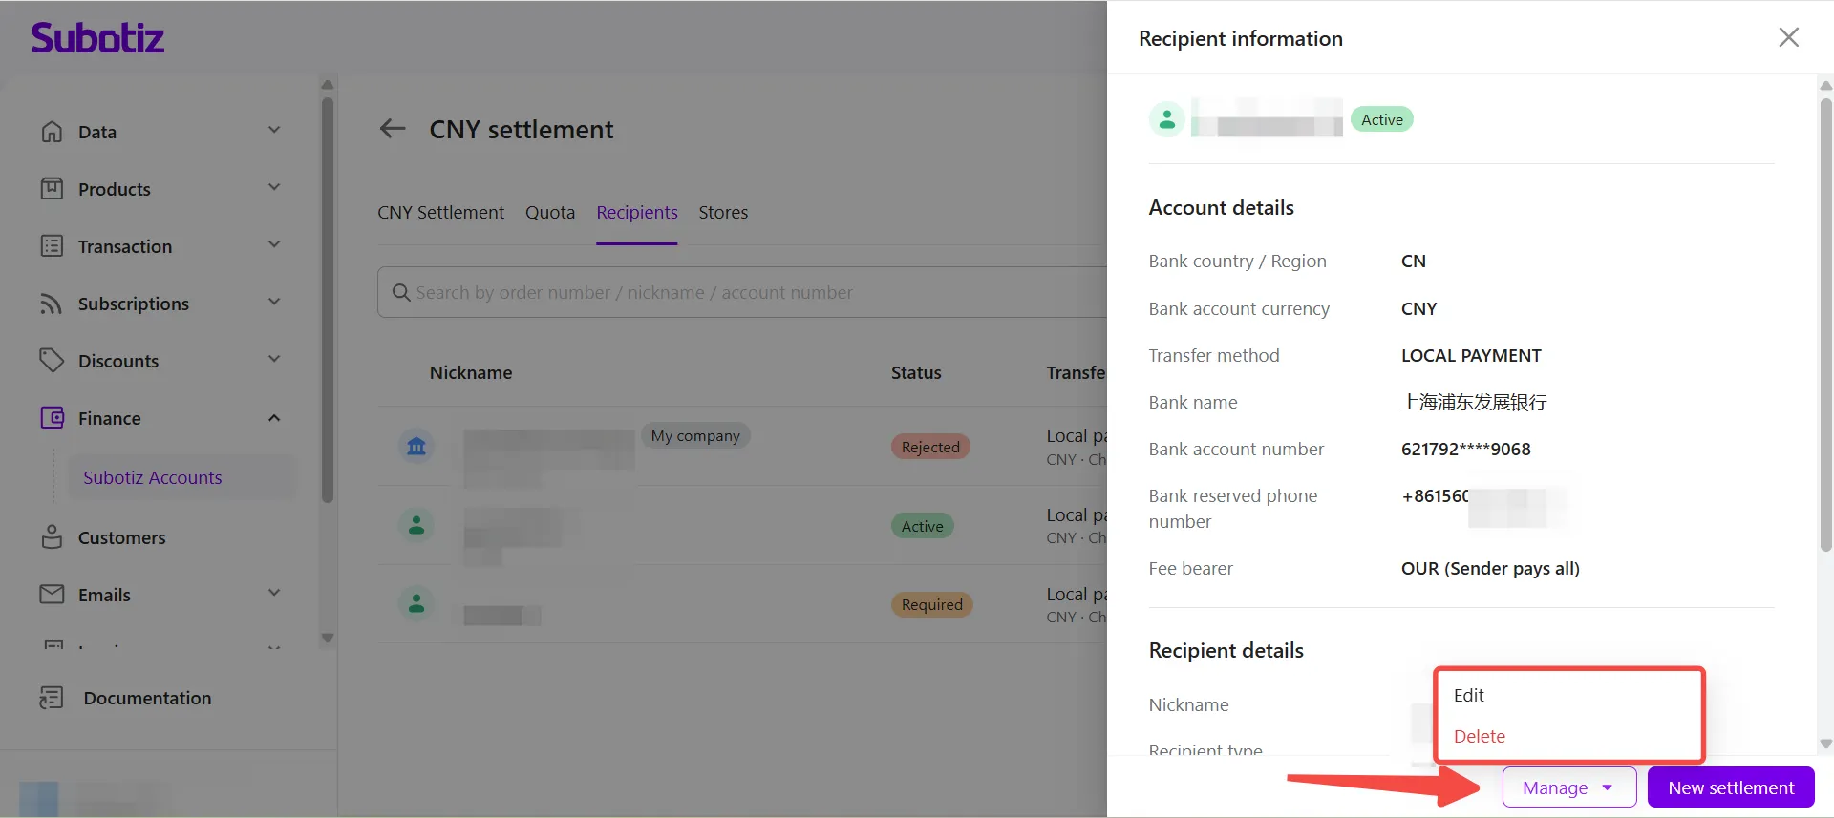The width and height of the screenshot is (1834, 818).
Task: Click the Active badge in information panel
Action: click(x=1382, y=119)
